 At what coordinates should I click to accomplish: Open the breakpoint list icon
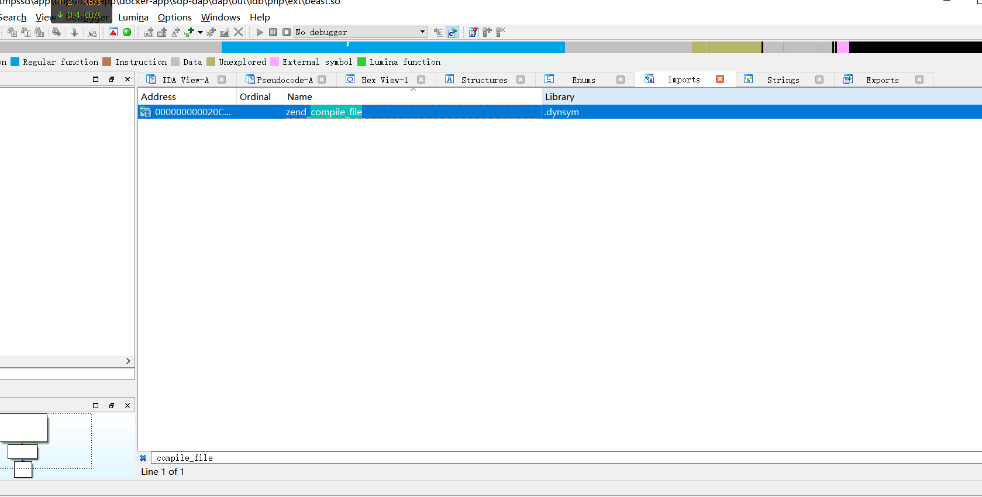pyautogui.click(x=474, y=32)
